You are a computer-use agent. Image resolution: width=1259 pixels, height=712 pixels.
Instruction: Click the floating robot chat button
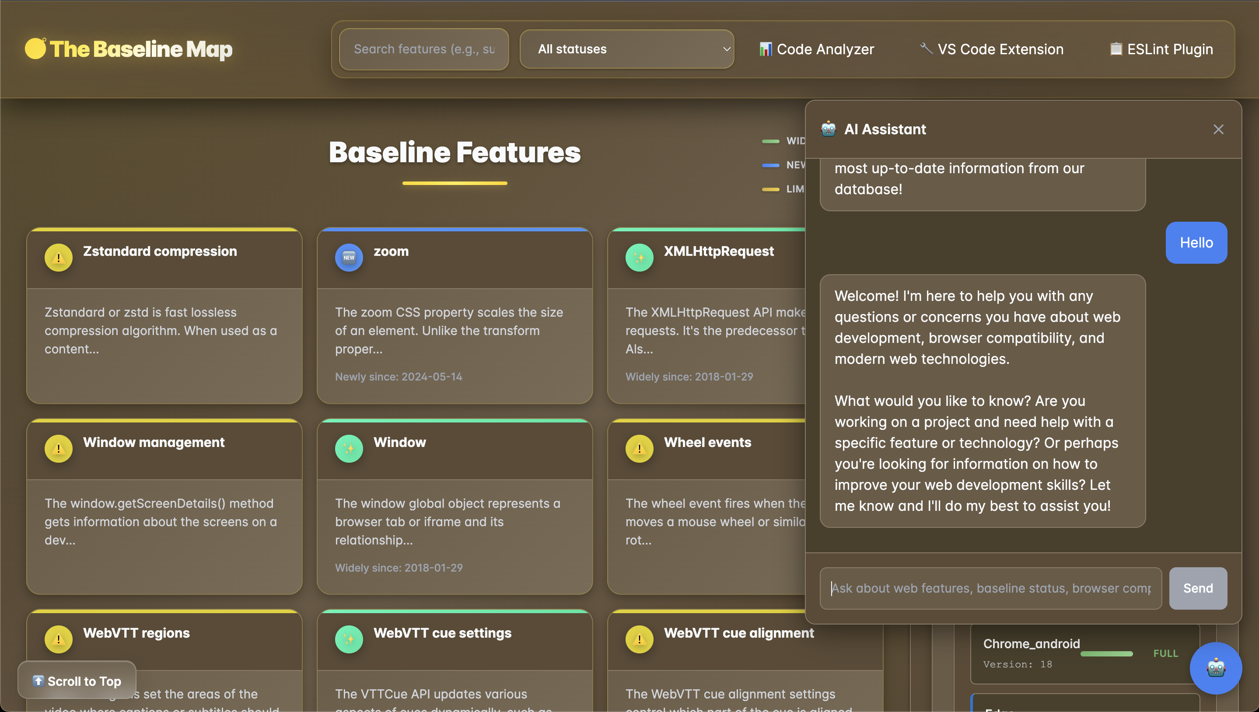[1215, 667]
